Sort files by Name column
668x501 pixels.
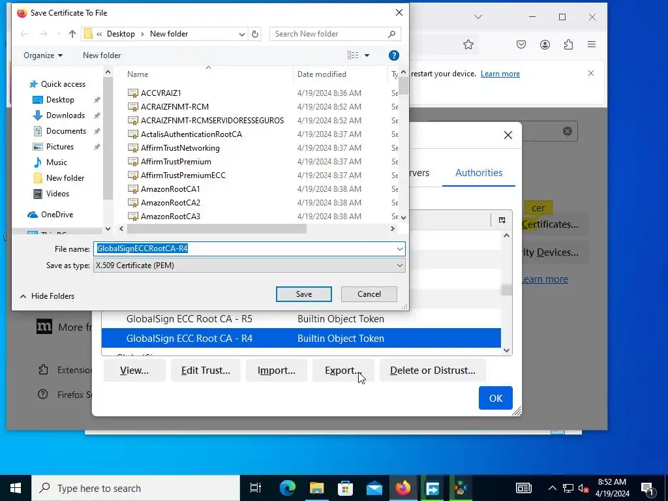(x=138, y=74)
